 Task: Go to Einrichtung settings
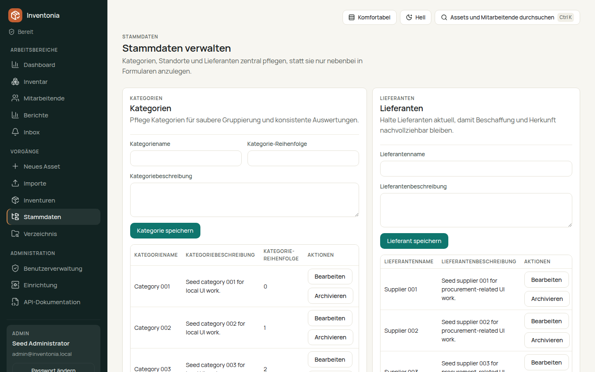coord(53,285)
